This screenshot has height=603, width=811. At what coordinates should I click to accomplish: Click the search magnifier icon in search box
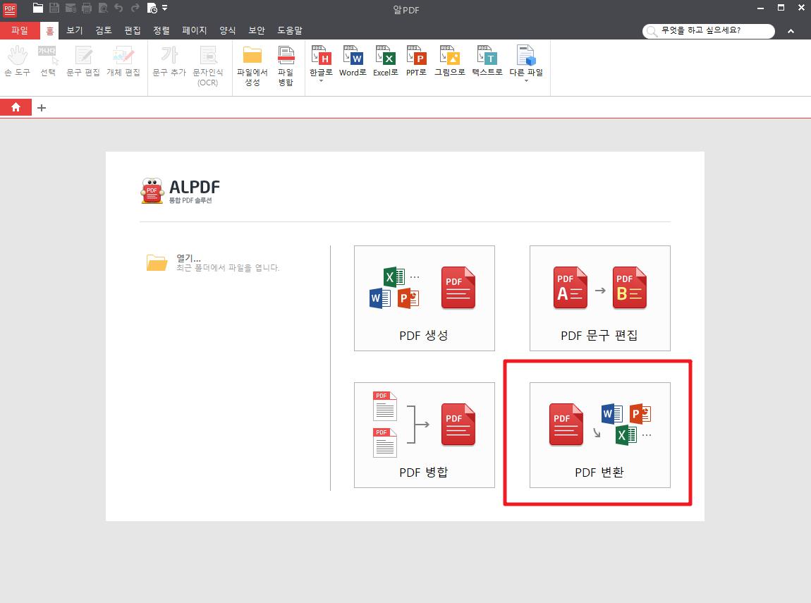click(652, 32)
